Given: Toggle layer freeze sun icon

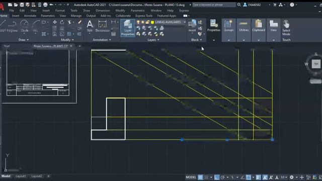Looking at the screenshot, I should point(143,22).
